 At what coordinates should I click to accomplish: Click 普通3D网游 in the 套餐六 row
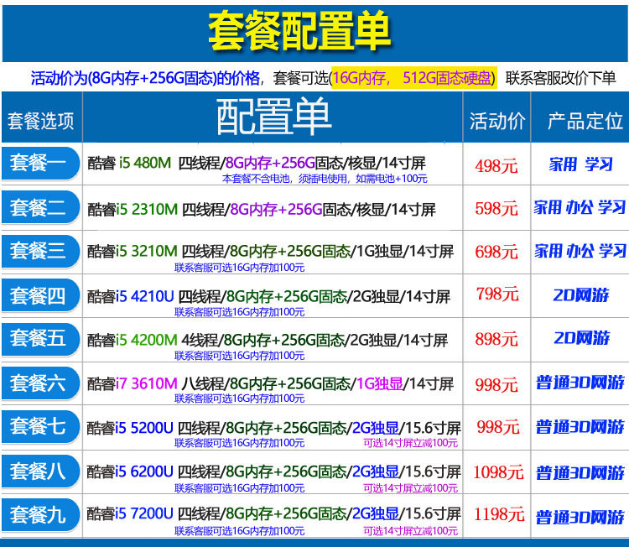point(580,382)
